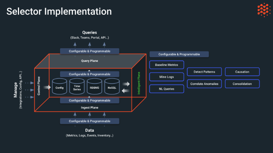The height and width of the screenshot is (153, 273).
Task: Click Configurable & Programmable bar above Ingest Plane label
Action: 90,101
